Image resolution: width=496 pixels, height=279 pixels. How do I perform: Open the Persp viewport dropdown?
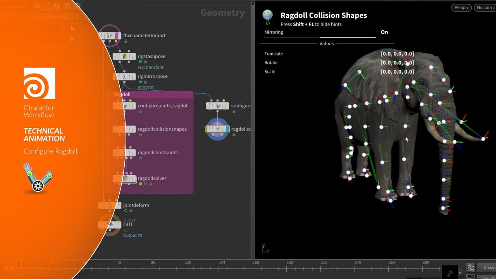(461, 7)
